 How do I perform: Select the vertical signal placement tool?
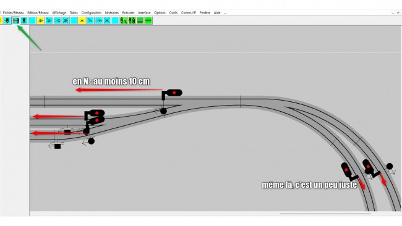[x=7, y=20]
